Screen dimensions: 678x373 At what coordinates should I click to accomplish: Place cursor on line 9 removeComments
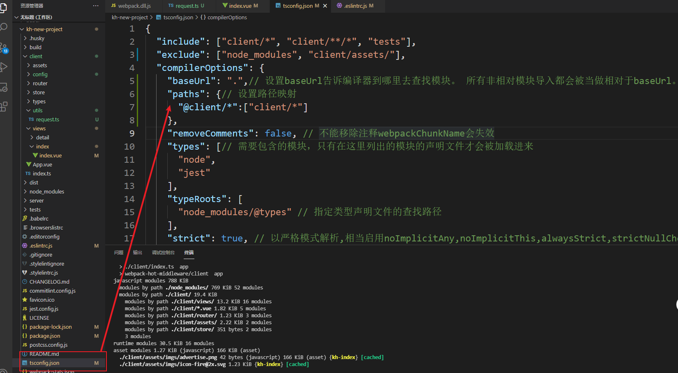pyautogui.click(x=210, y=133)
